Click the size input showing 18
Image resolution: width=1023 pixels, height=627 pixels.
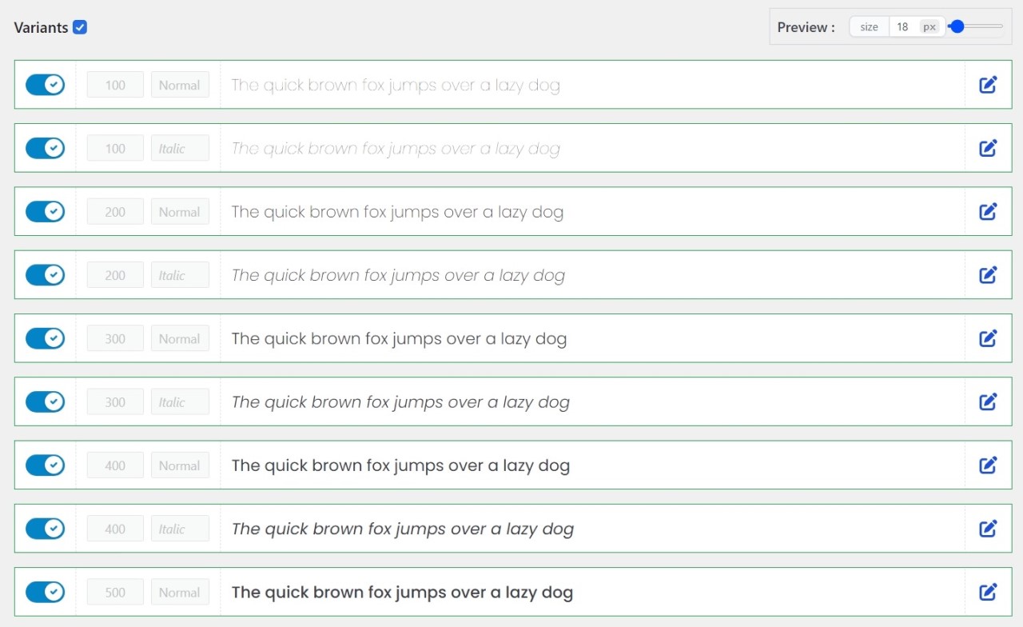point(902,26)
